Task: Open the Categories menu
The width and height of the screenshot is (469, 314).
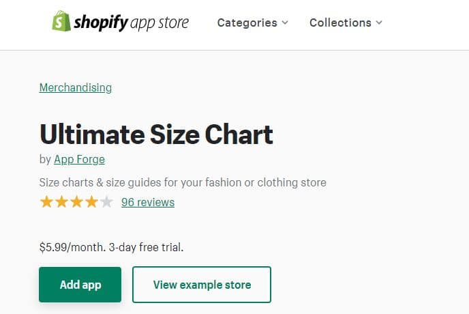Action: (247, 23)
